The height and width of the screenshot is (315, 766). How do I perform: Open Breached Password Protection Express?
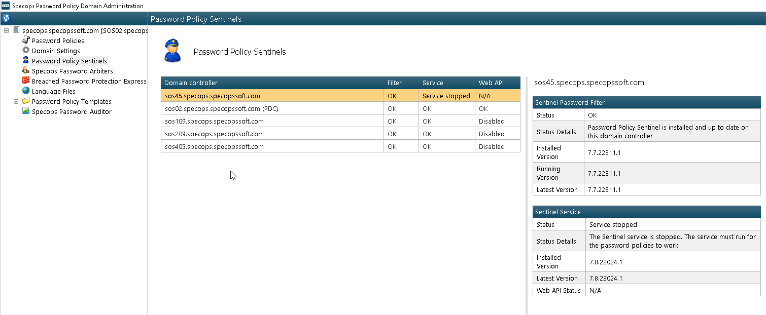click(89, 81)
